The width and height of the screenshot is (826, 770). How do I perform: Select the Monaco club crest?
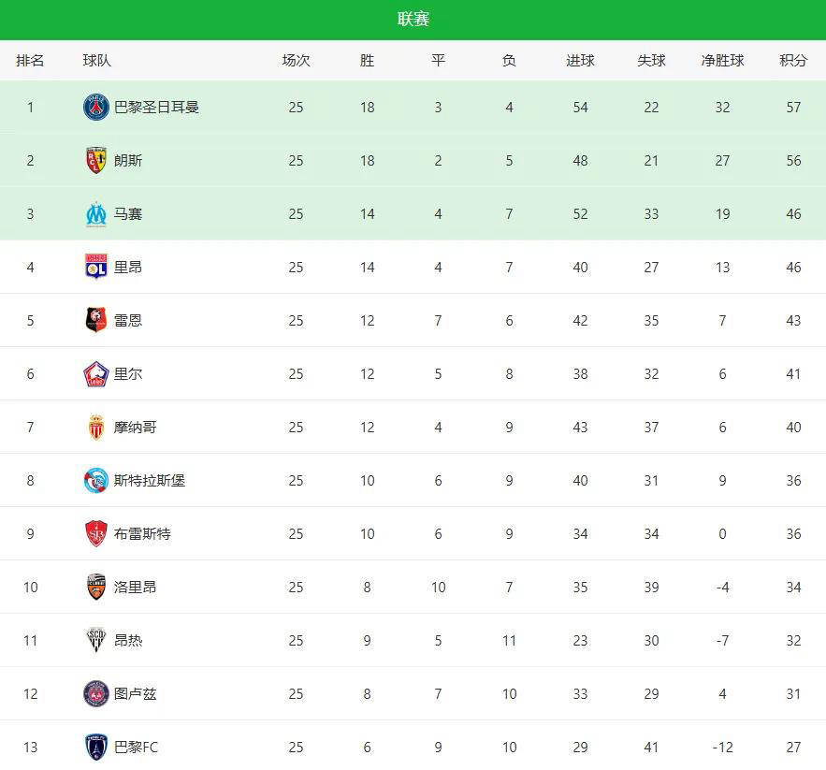pos(96,427)
